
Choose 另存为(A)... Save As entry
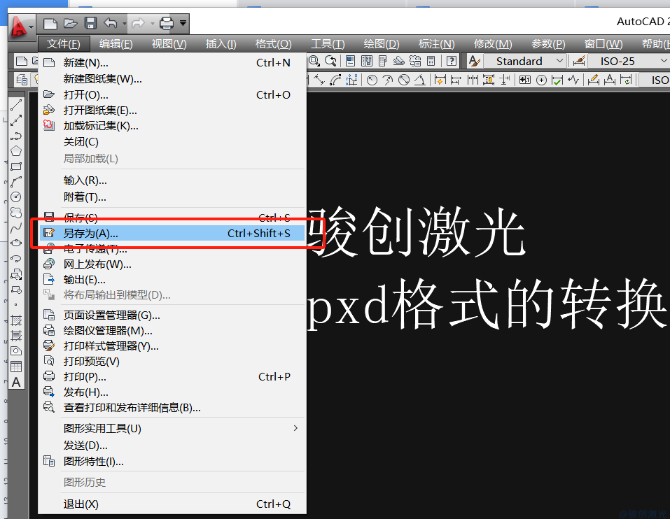pyautogui.click(x=172, y=233)
